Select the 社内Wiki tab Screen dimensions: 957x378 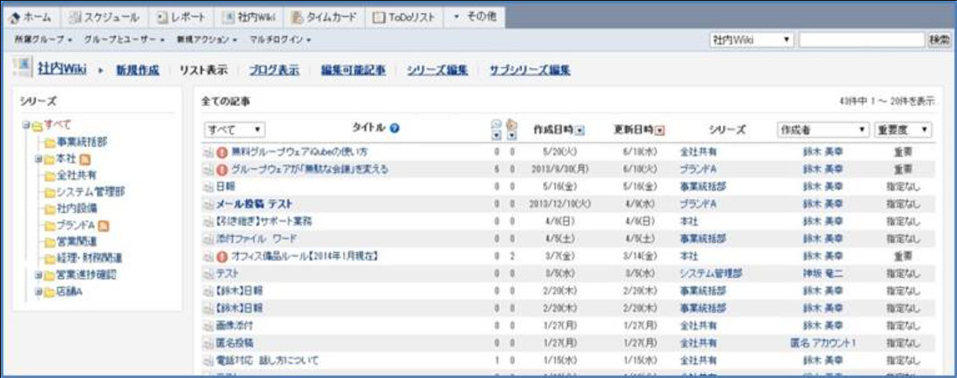248,17
